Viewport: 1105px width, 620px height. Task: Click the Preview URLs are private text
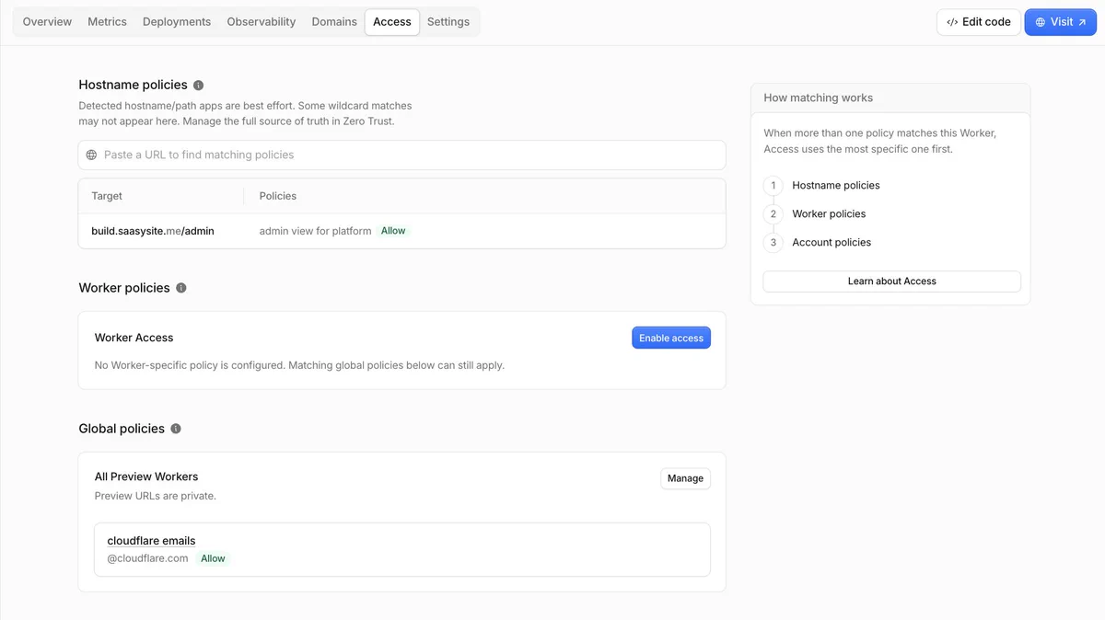coord(156,496)
